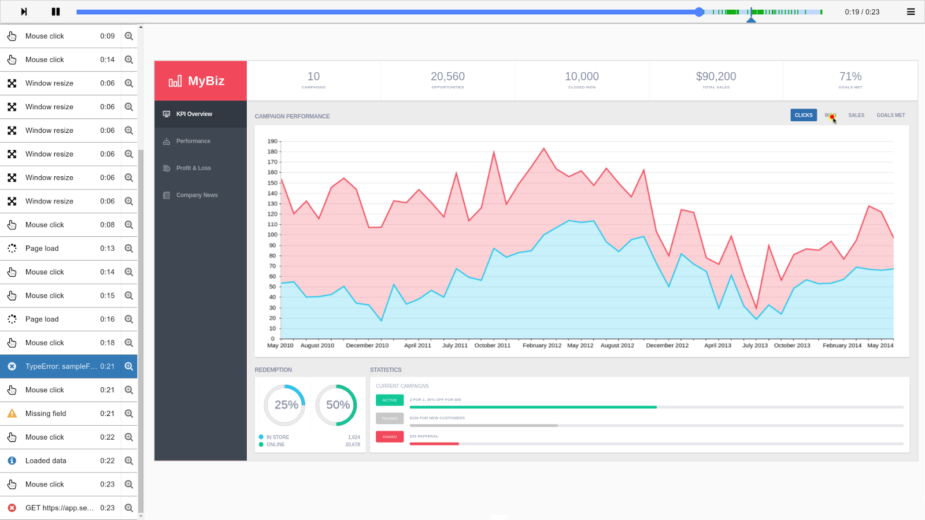Click the ACTIVE campaign status button
925x520 pixels.
pyautogui.click(x=390, y=400)
